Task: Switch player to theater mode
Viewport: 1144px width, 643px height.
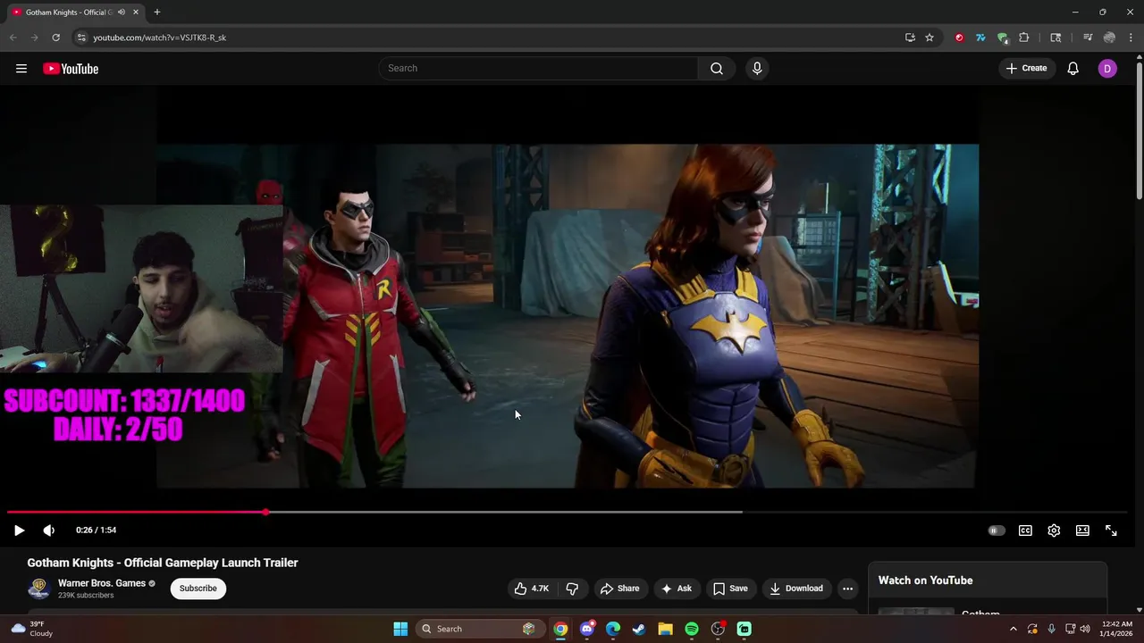Action: (x=1082, y=530)
